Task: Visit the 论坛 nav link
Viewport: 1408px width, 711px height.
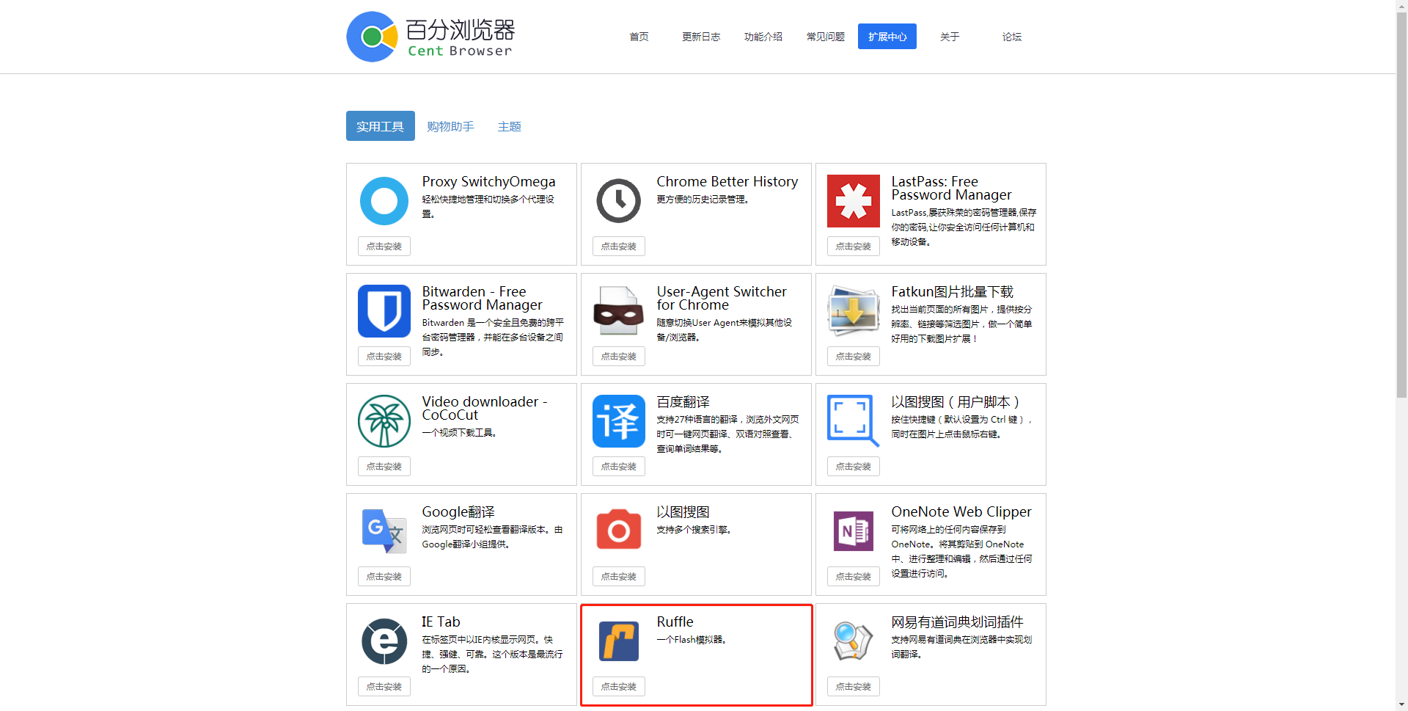Action: (1012, 37)
